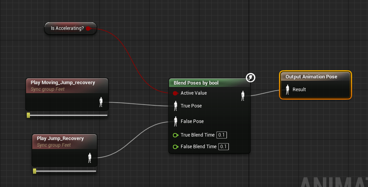Select the Is Accelerating? variable node
Image resolution: width=368 pixels, height=187 pixels.
point(67,28)
